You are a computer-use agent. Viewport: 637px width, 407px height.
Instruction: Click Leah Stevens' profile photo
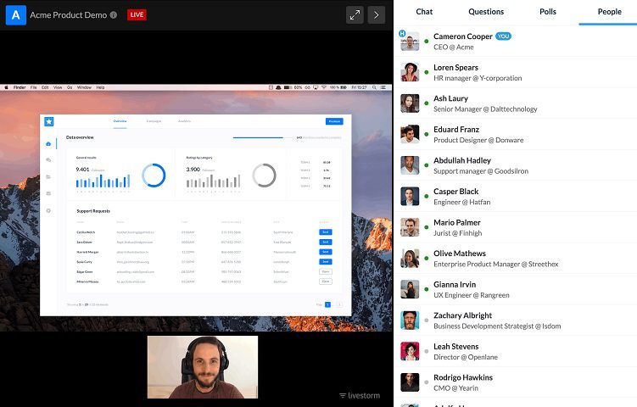410,351
